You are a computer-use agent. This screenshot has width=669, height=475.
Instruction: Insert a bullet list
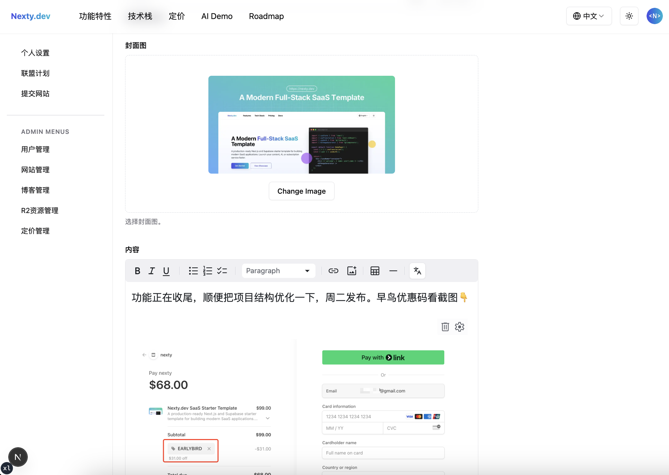coord(193,271)
